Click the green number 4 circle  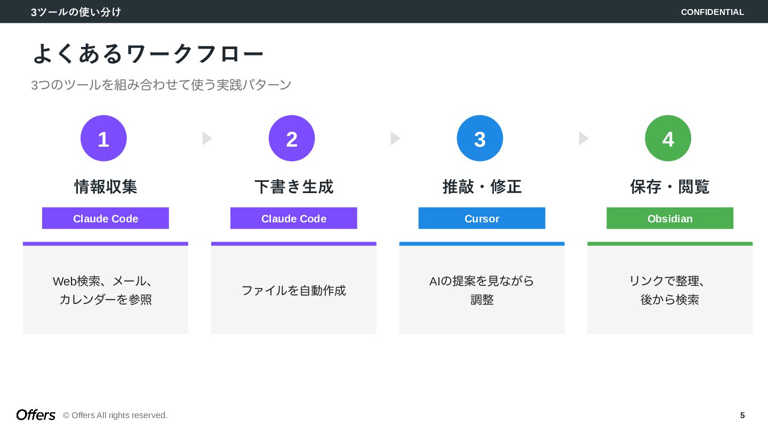coord(668,138)
